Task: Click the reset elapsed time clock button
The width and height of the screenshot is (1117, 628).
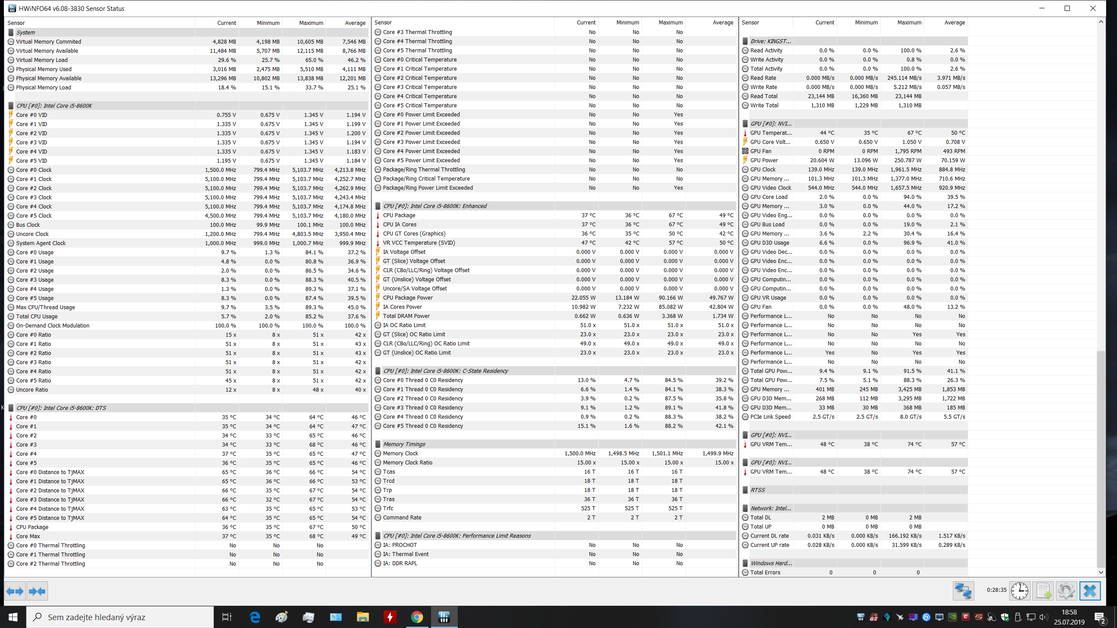Action: [1020, 591]
